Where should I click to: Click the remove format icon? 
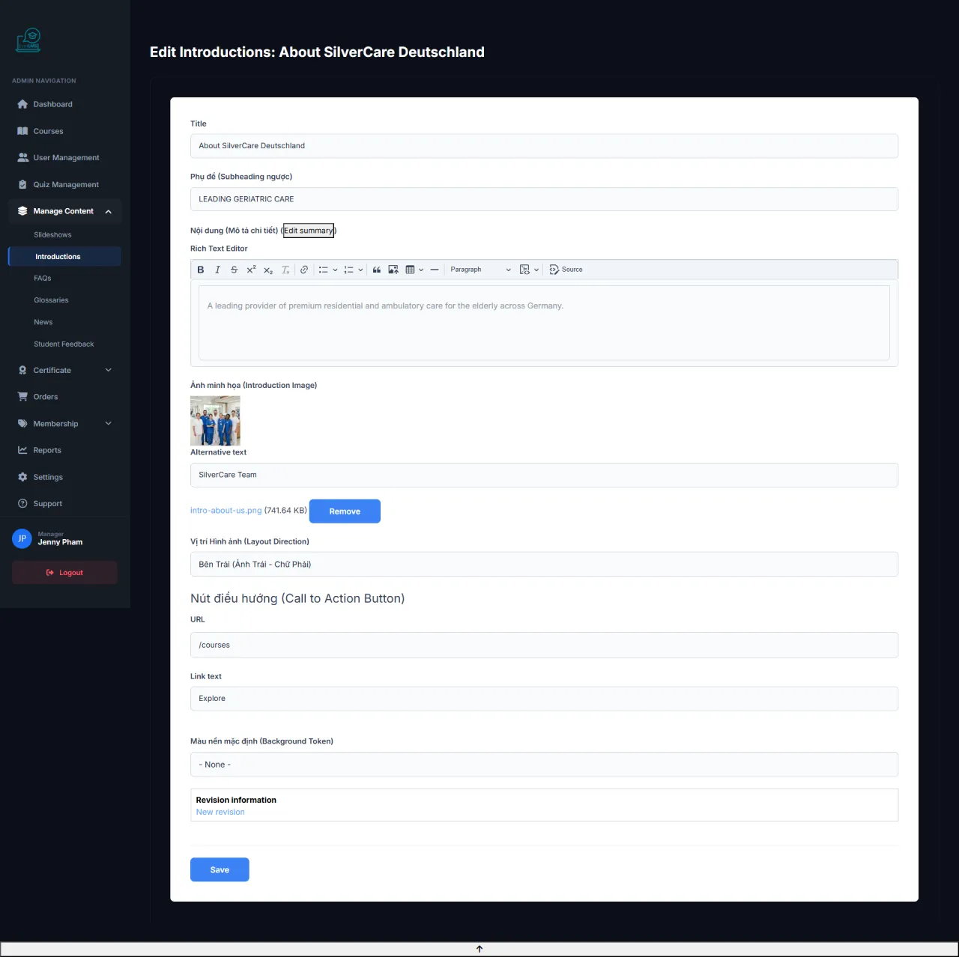285,270
